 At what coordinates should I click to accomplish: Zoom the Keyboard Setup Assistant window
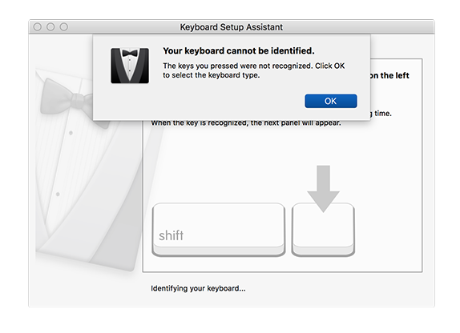pos(64,27)
